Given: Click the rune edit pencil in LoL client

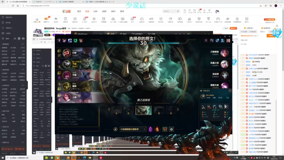Looking at the screenshot, I should (115, 129).
